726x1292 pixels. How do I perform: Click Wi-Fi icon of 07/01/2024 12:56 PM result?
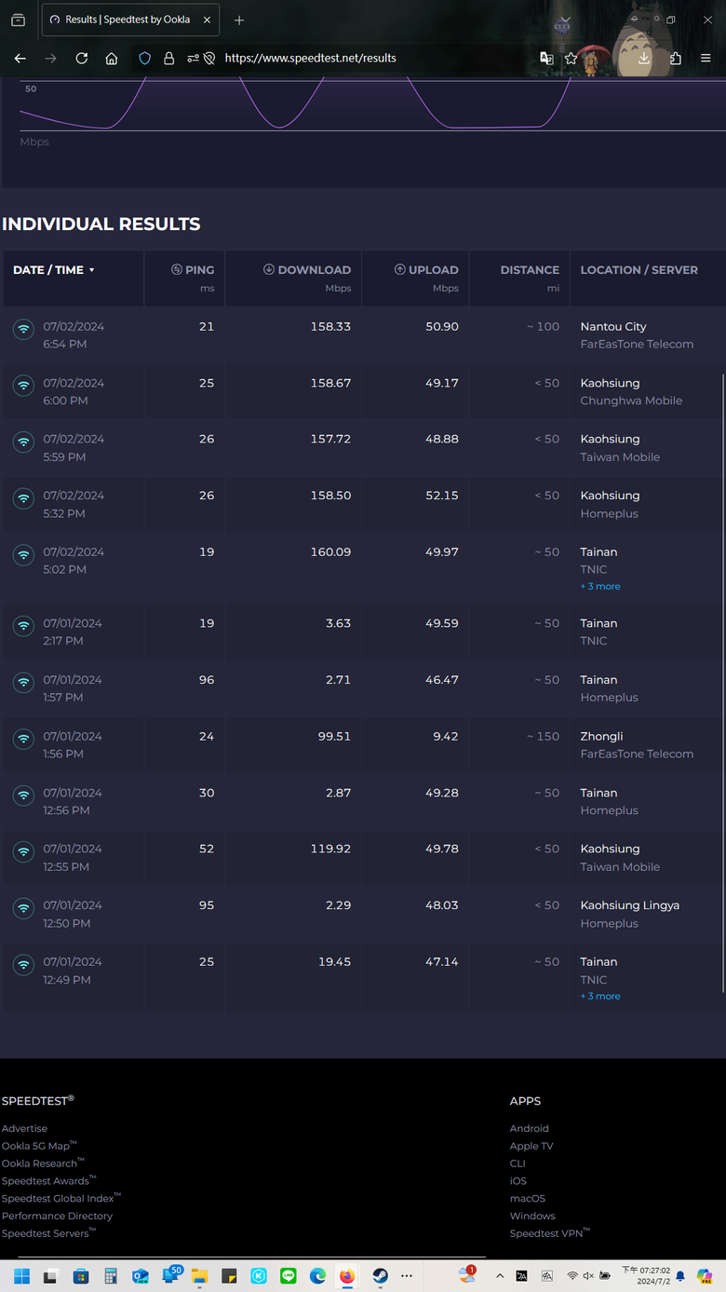pos(23,796)
